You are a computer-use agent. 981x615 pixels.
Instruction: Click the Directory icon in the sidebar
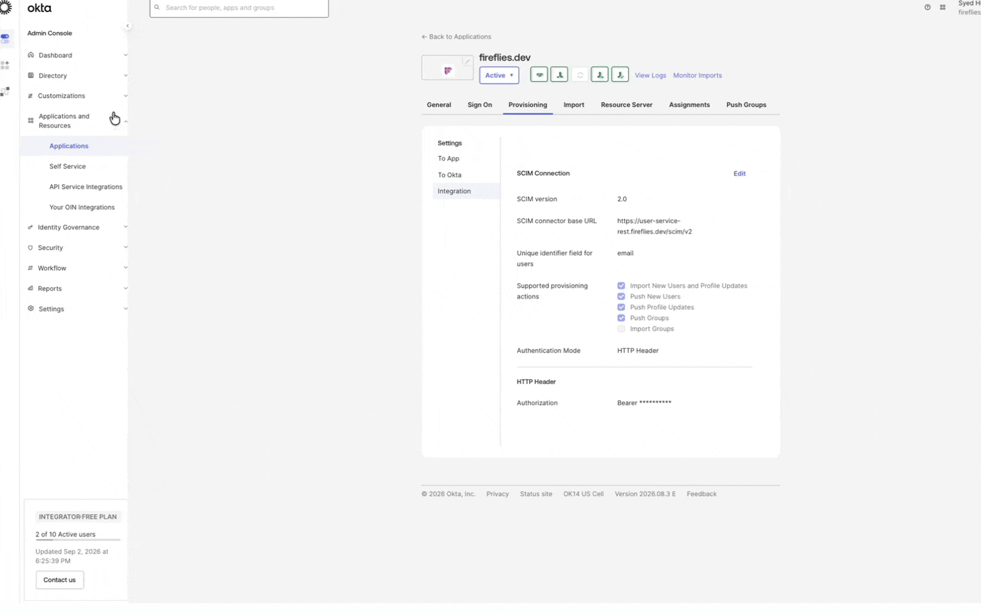31,76
